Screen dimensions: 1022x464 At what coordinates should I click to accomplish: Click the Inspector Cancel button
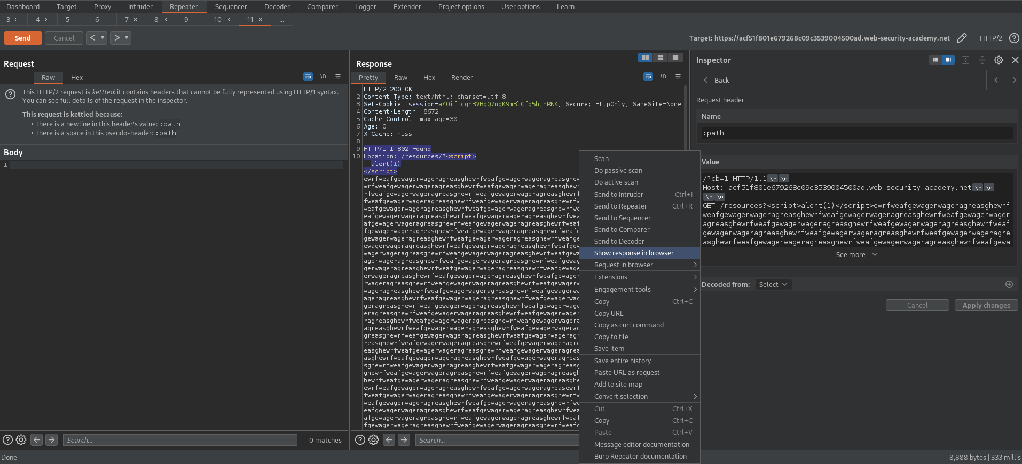click(x=917, y=306)
